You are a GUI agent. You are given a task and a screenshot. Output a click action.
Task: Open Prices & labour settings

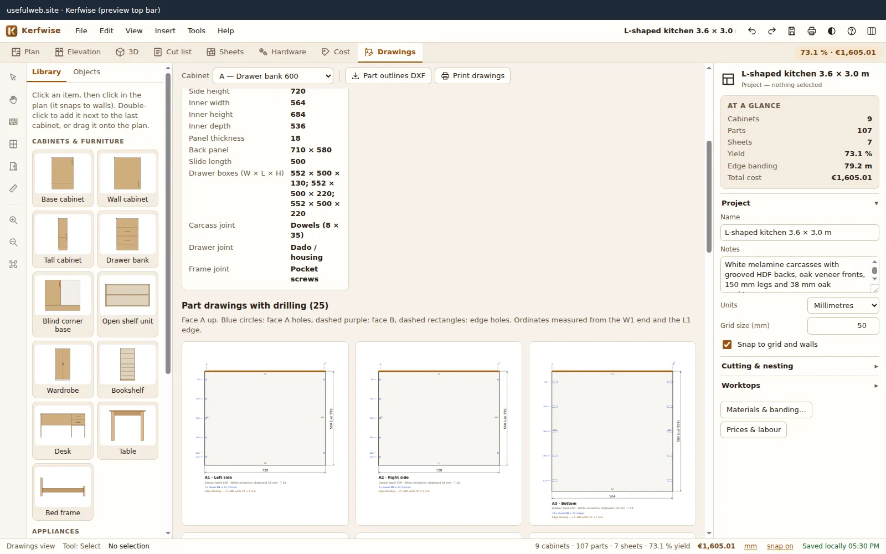coord(753,430)
